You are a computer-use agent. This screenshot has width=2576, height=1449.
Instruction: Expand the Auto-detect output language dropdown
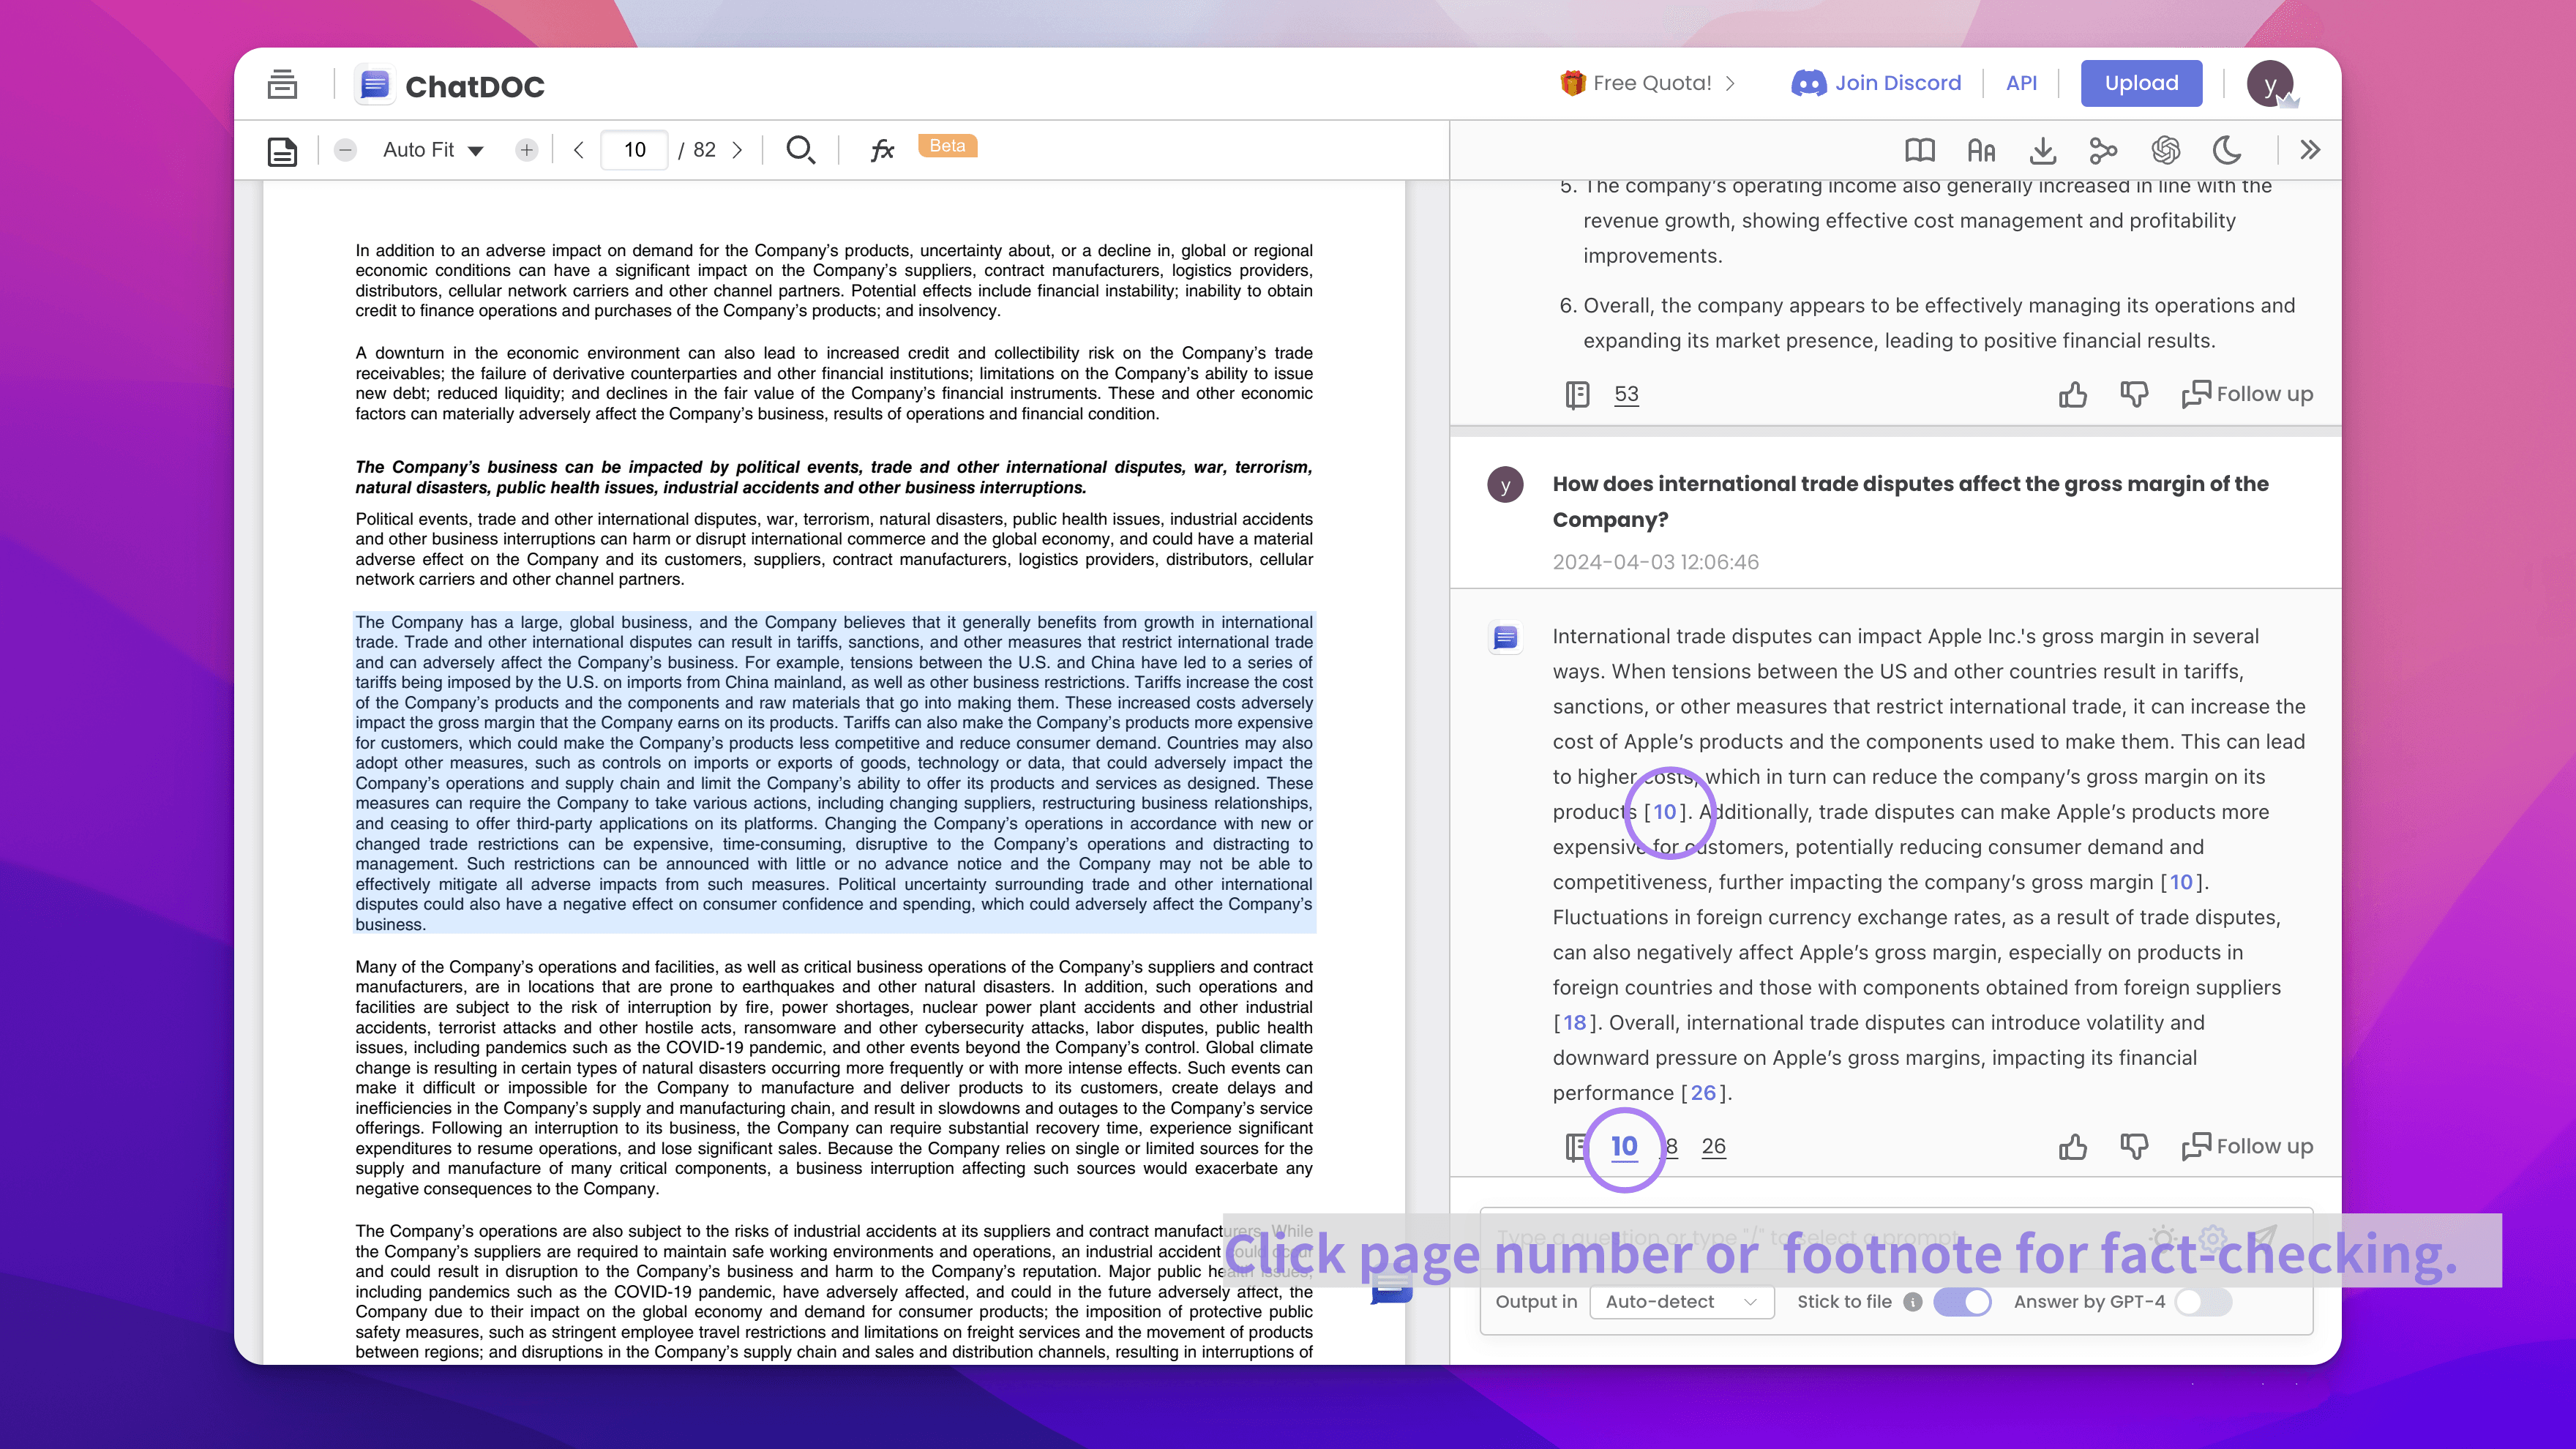click(1681, 1301)
